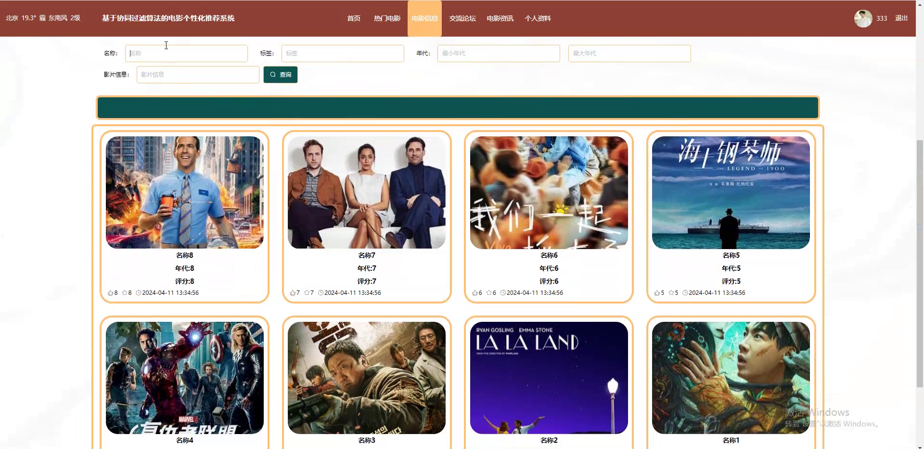Click the thumbs-up icon on 名称6 card
924x449 pixels.
[x=475, y=293]
